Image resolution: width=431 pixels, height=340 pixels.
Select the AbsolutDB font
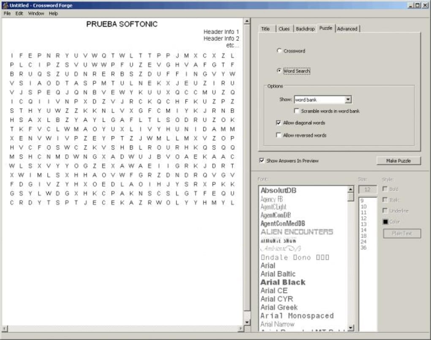278,190
